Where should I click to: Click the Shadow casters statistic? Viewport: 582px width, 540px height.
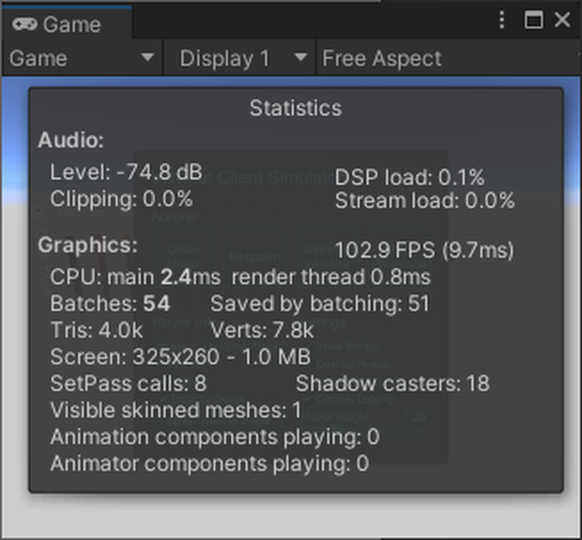pos(392,383)
